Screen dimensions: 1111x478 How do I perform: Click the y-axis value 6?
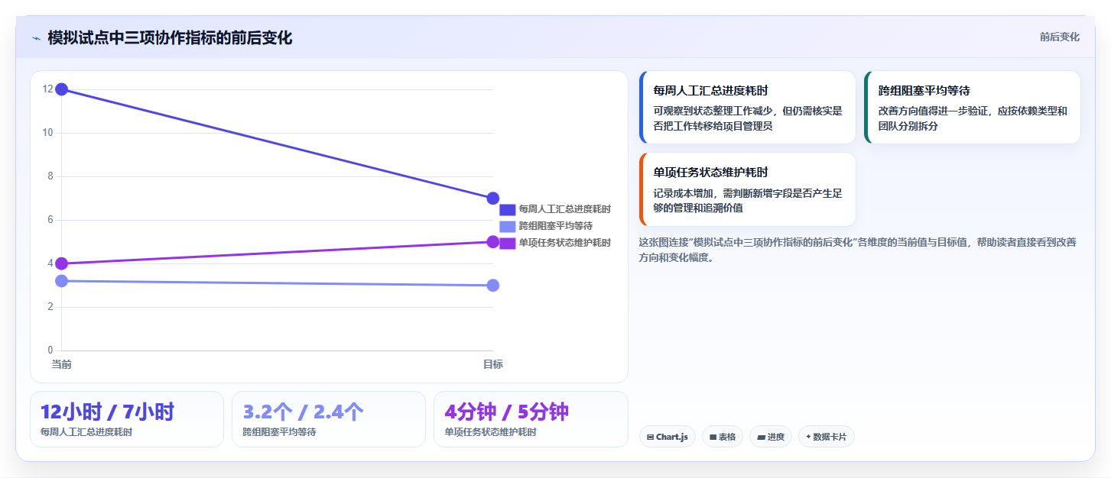pos(50,220)
